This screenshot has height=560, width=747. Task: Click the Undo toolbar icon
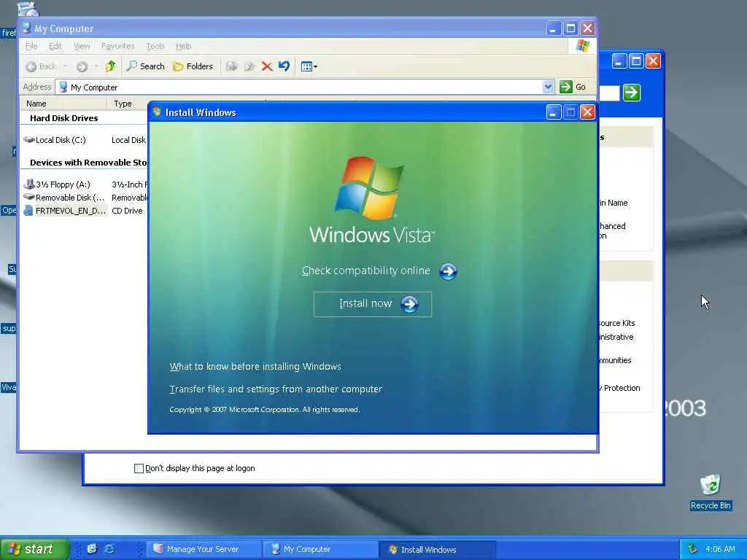(284, 66)
